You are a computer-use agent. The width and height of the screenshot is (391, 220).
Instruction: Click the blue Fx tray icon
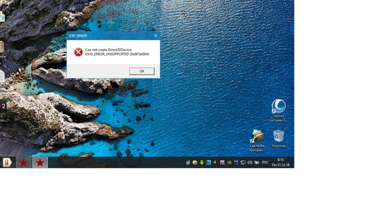[208, 163]
